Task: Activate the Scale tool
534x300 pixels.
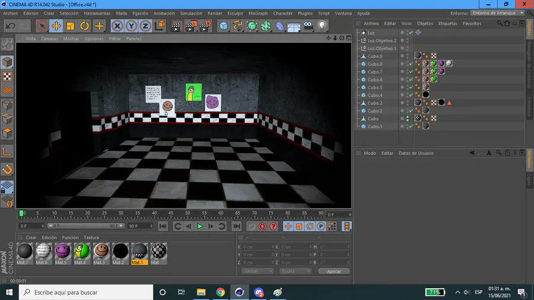Action: click(x=71, y=26)
